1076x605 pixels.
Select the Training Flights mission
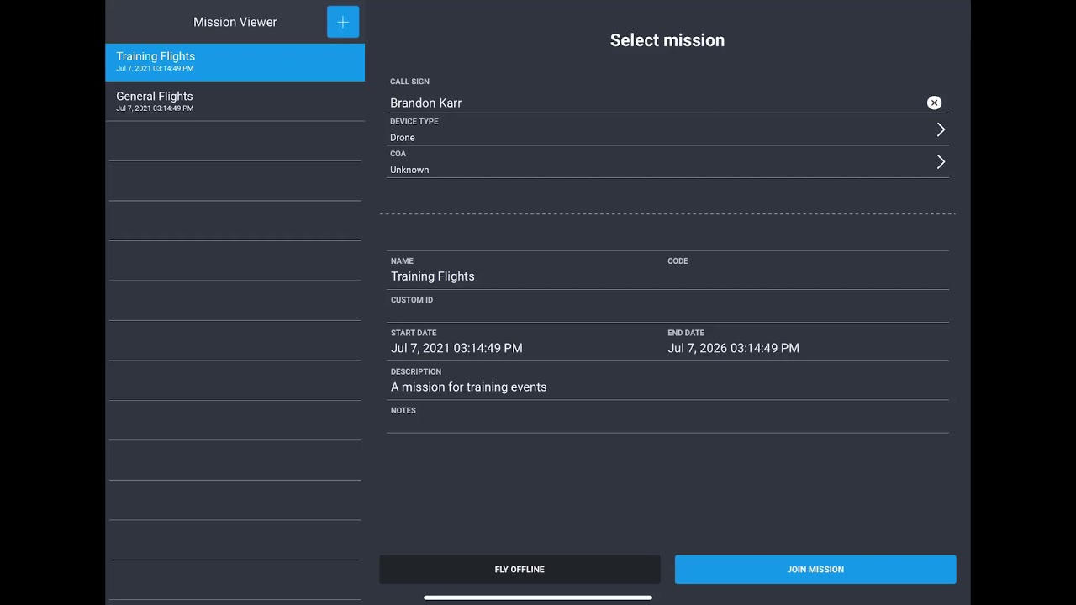[235, 62]
